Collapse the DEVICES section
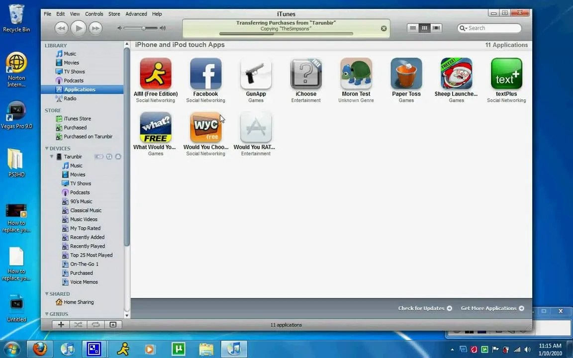The height and width of the screenshot is (358, 573). tap(47, 148)
